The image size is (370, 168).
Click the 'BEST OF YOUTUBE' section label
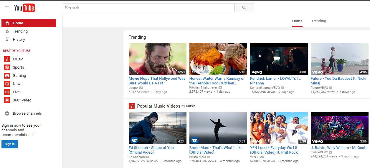(x=17, y=51)
